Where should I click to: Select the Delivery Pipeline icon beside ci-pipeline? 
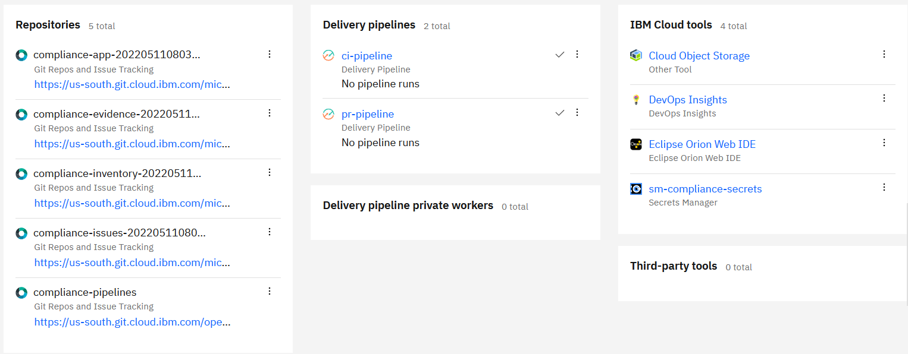[328, 55]
